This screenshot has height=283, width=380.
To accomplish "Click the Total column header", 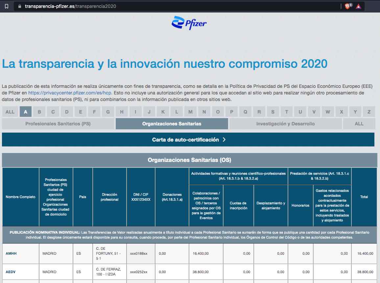I will pos(364,197).
